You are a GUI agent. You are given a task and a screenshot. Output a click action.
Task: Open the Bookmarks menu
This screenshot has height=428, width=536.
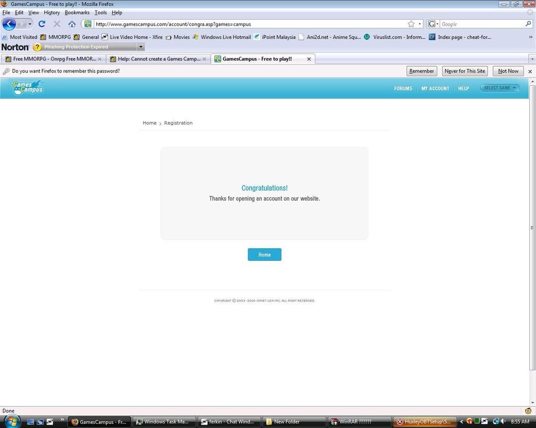77,13
